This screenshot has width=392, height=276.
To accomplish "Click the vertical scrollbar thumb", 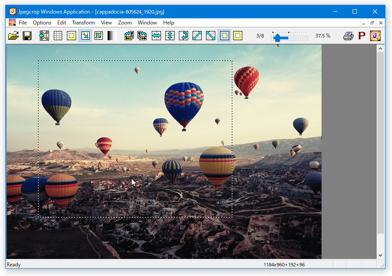I will point(380,143).
